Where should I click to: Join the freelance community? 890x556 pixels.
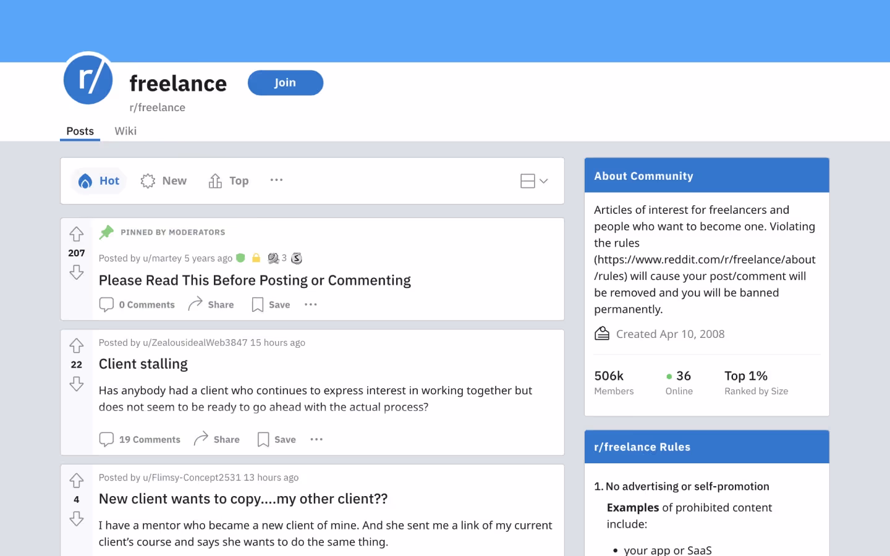tap(286, 83)
